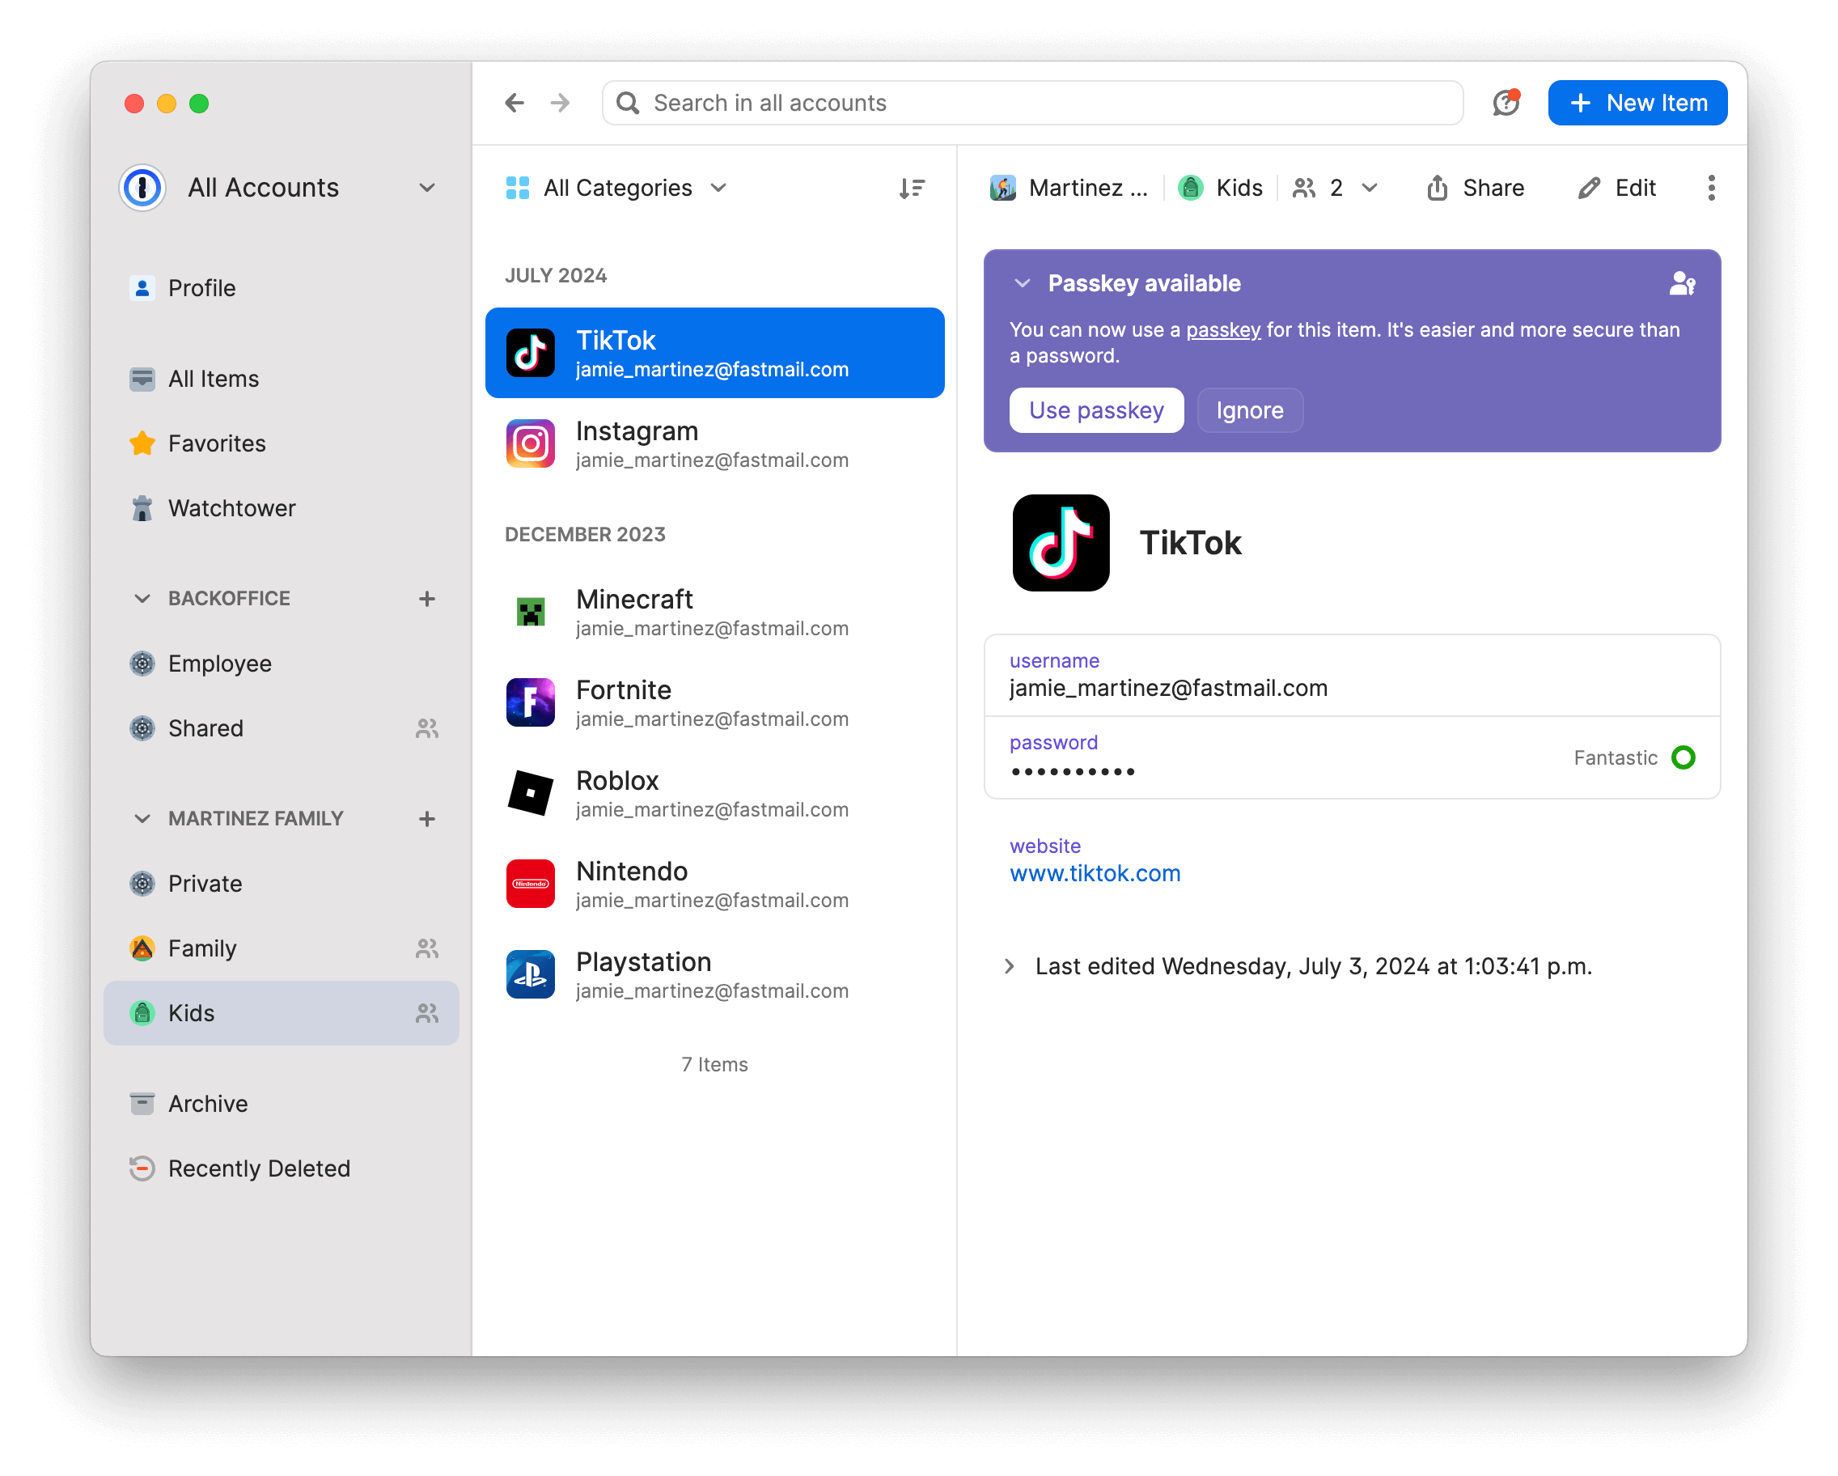Click the Fortnite icon in the list
This screenshot has height=1476, width=1838.
530,702
